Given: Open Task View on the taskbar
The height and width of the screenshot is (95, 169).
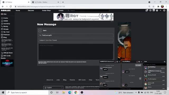Looking at the screenshot, I should [57, 93].
